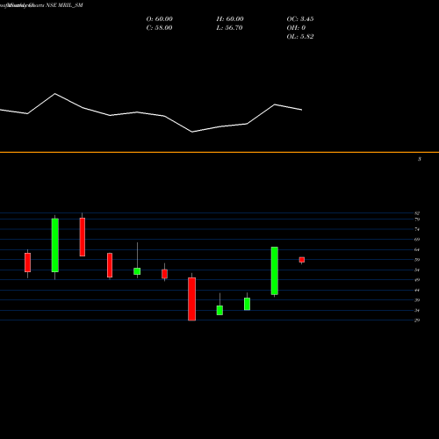Click the 82 price axis label

[417, 213]
